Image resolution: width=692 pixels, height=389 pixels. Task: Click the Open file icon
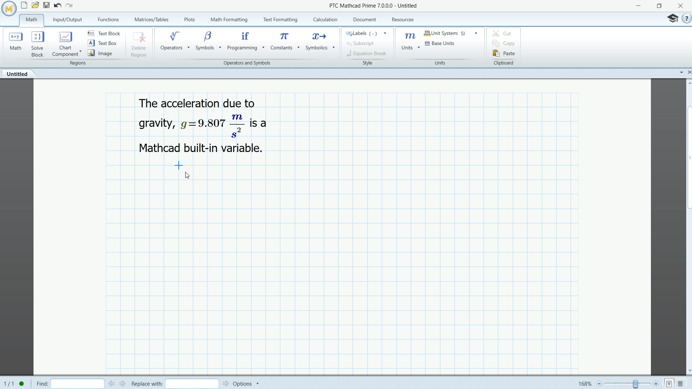click(x=35, y=5)
